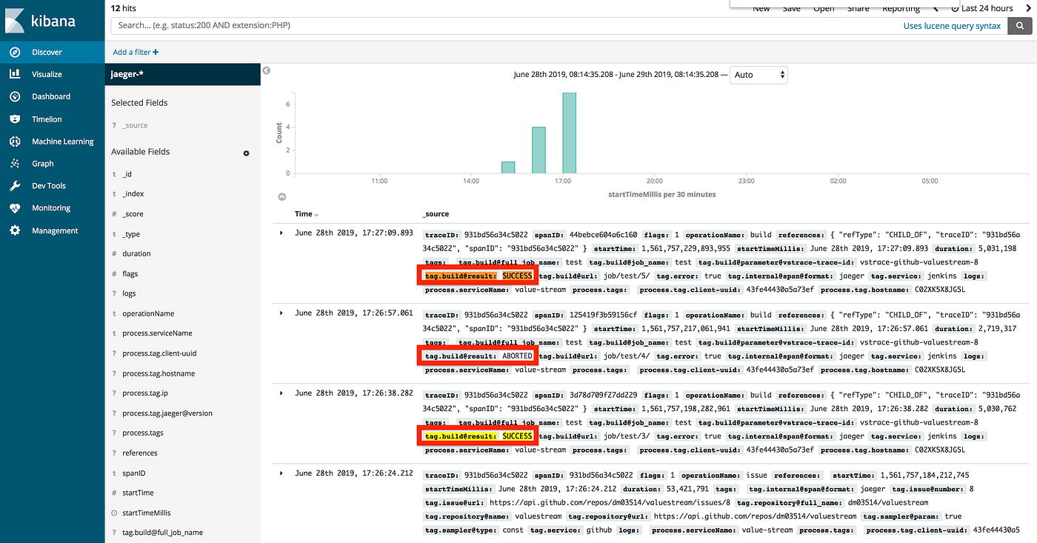Viewport: 1037px width, 543px height.
Task: Click the histogram bar with count 4
Action: coord(538,150)
